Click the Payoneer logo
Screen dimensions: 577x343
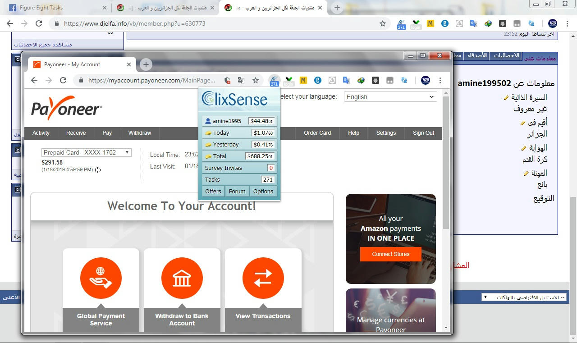coord(67,107)
